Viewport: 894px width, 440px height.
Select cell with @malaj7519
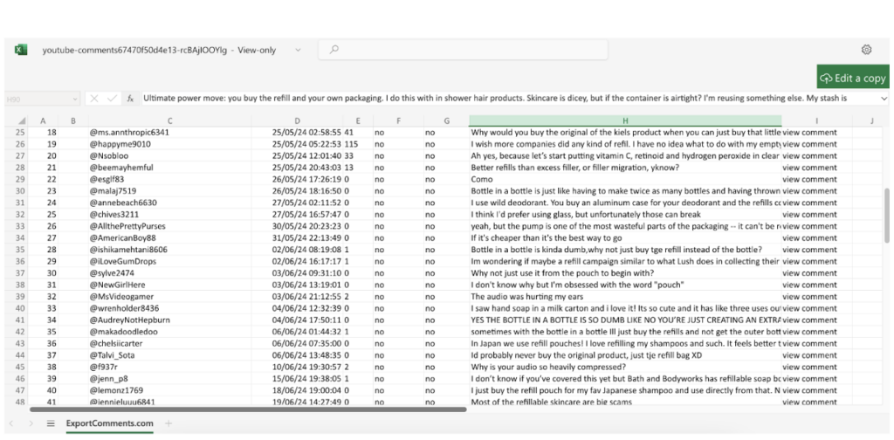coord(169,191)
